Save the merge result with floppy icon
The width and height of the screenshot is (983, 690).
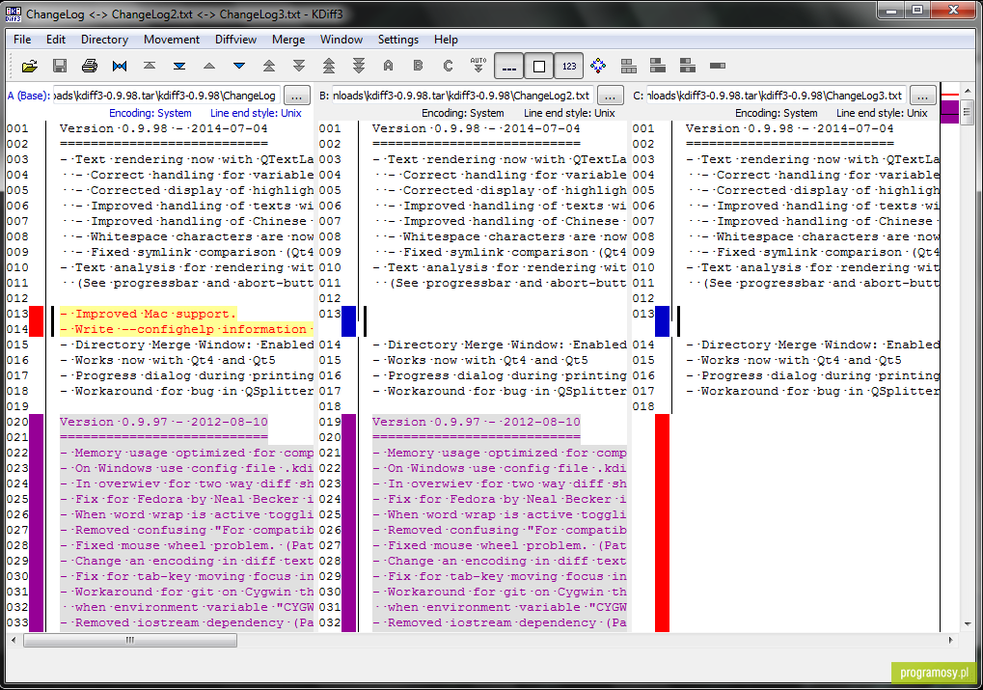pyautogui.click(x=60, y=66)
